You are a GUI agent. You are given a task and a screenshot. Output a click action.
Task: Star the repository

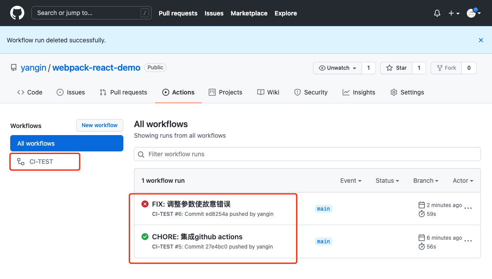(397, 68)
